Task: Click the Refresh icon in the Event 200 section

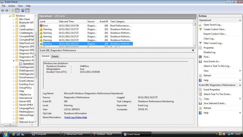Action: [x=200, y=108]
